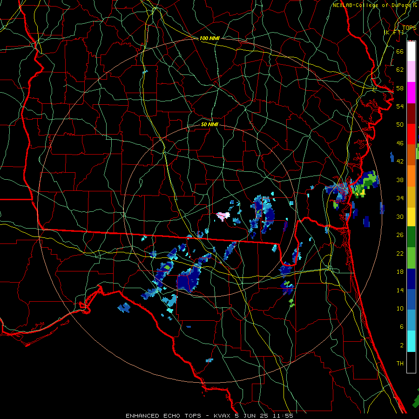Click the dark green legend swatch
419x419 pixels.
(411, 237)
